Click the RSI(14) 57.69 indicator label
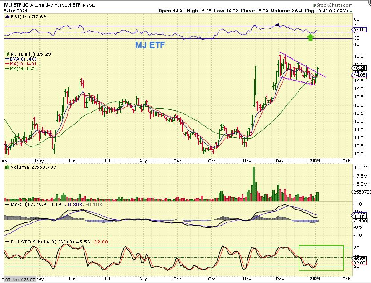Viewport: 371px width, 283px height. point(28,17)
